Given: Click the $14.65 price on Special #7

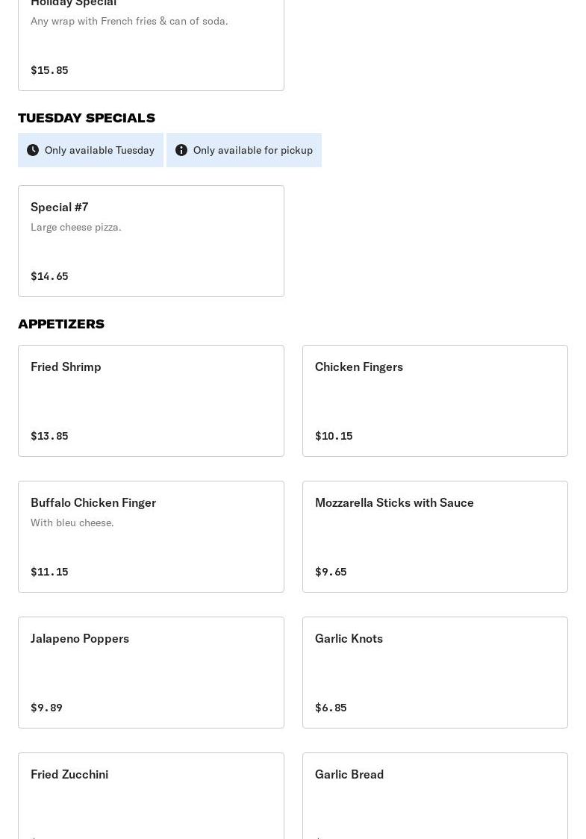Looking at the screenshot, I should point(49,276).
